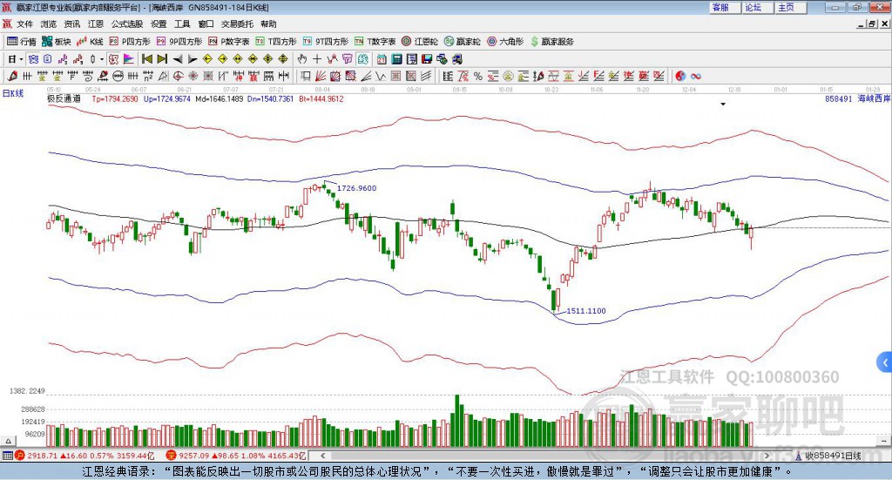Switch to the K线 candlestick chart
The image size is (892, 480).
pyautogui.click(x=90, y=41)
